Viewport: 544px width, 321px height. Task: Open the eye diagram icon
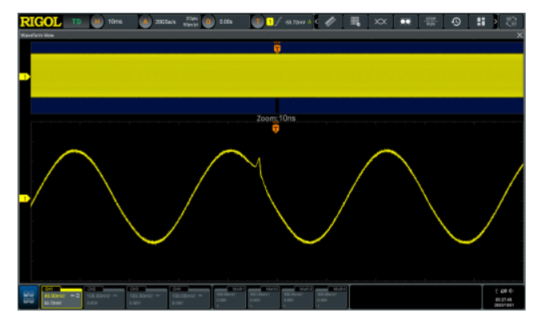(x=380, y=22)
